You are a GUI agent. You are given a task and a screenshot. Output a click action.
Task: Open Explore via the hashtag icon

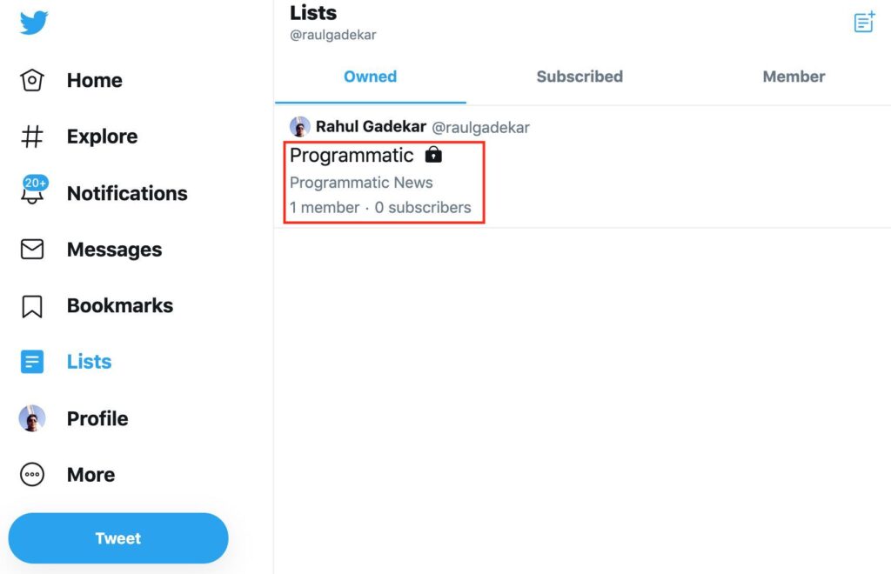[x=31, y=136]
